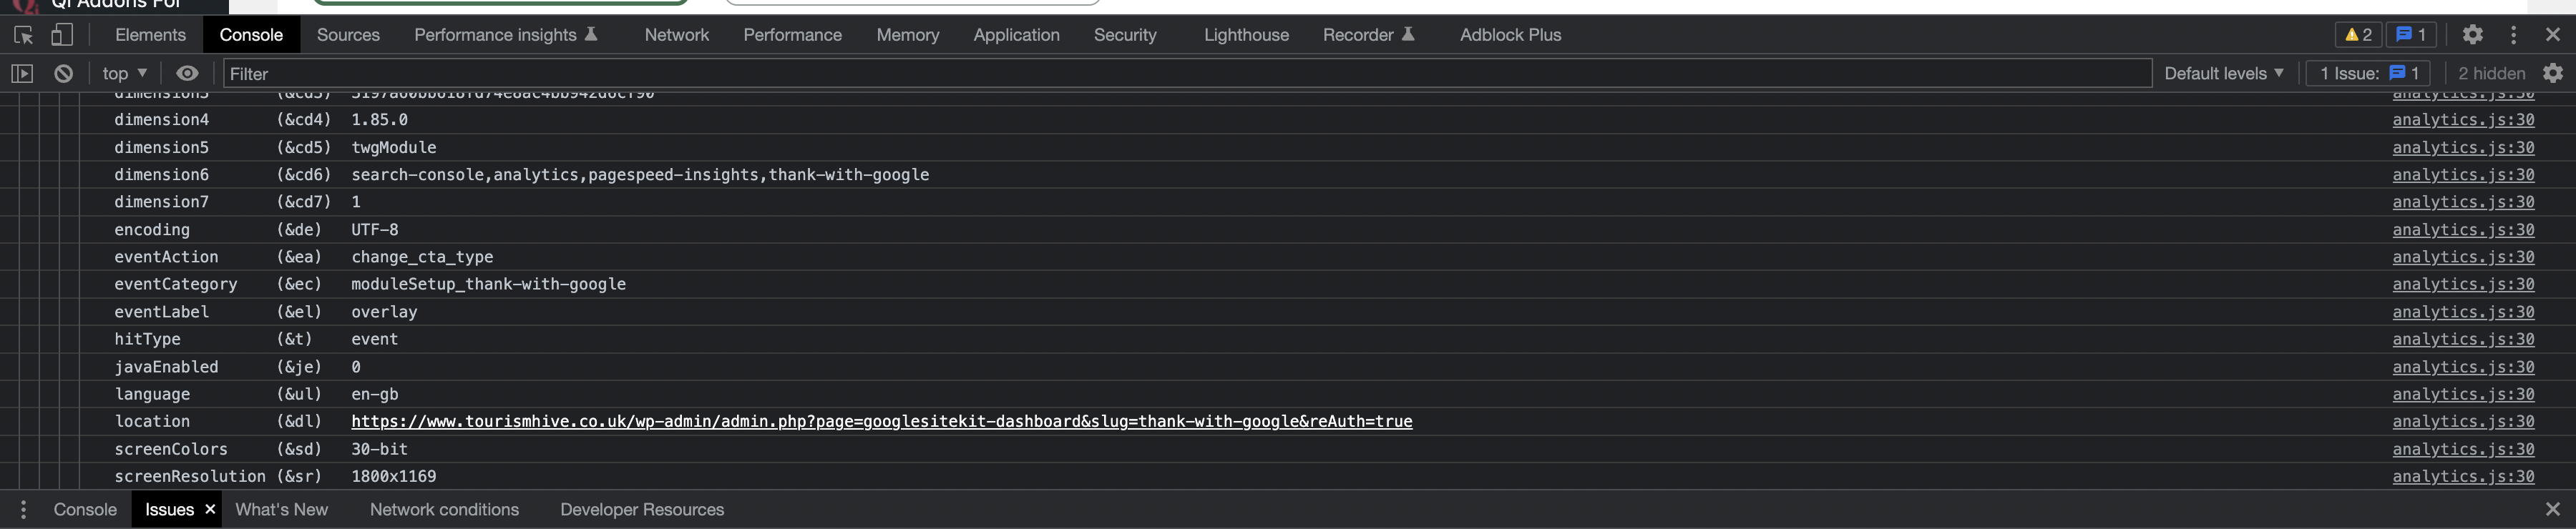Switch to the Elements tab
Viewport: 2576px width, 529px height.
[150, 35]
